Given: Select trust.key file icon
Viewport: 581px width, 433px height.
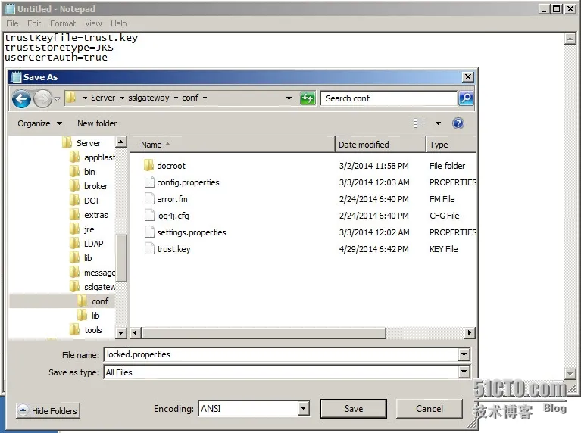Looking at the screenshot, I should (149, 248).
